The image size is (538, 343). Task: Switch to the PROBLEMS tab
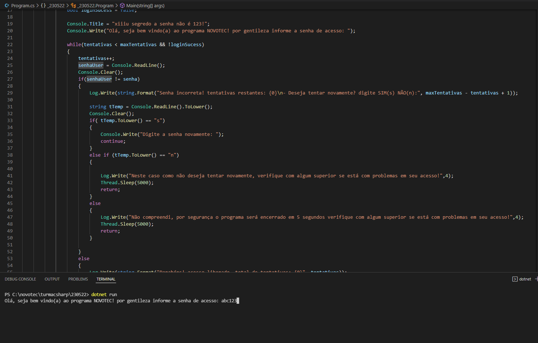78,279
